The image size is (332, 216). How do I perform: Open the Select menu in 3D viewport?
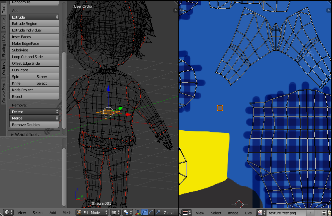(x=38, y=213)
